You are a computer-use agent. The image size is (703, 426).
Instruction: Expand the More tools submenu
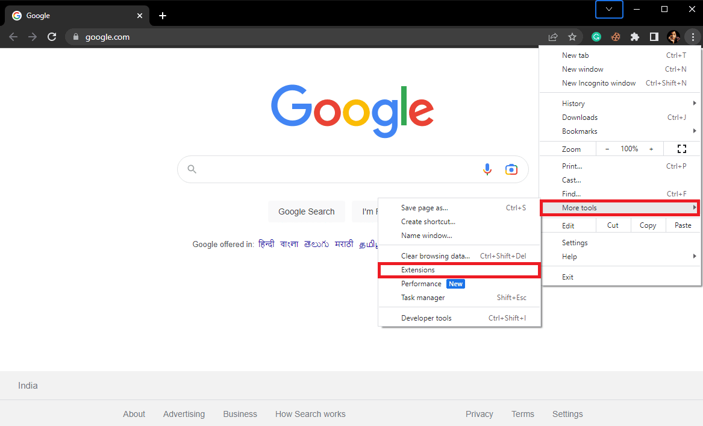(x=620, y=208)
